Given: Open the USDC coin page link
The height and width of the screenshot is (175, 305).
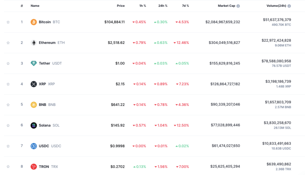Looking at the screenshot, I should click(50, 146).
